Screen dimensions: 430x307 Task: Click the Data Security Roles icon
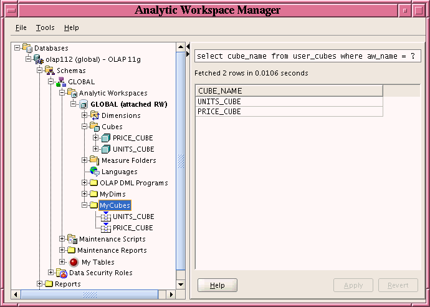[x=62, y=273]
